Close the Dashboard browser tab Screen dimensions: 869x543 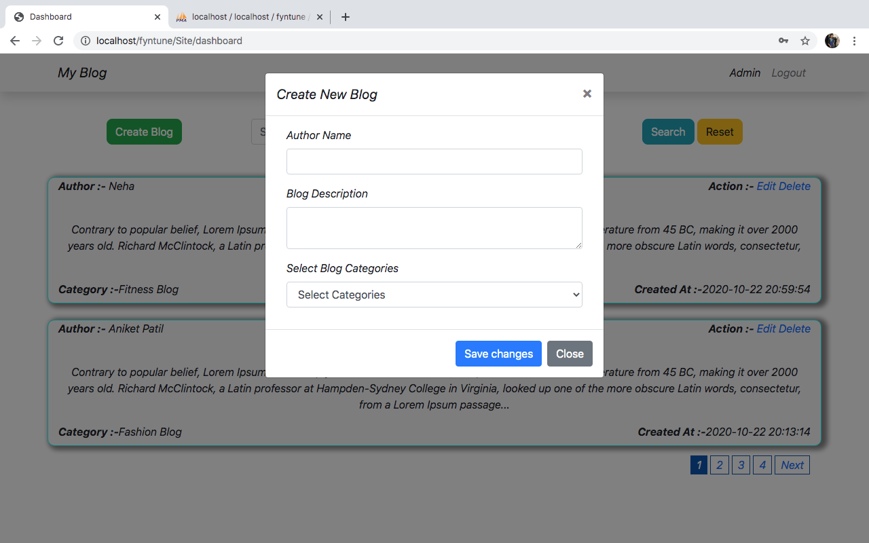[x=158, y=17]
